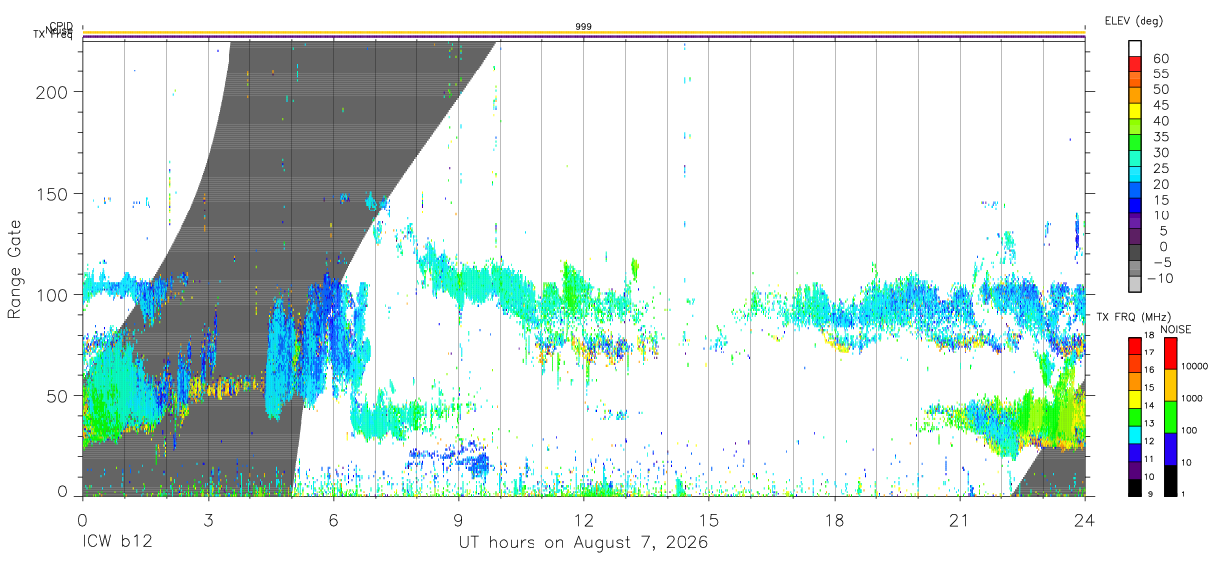1220x563 pixels.
Task: Click the 'CPID' label at top left
Action: tap(61, 27)
